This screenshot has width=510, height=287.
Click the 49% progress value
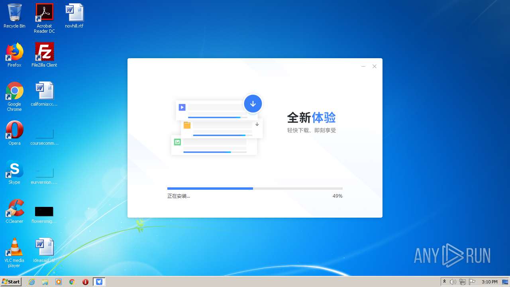(x=337, y=196)
